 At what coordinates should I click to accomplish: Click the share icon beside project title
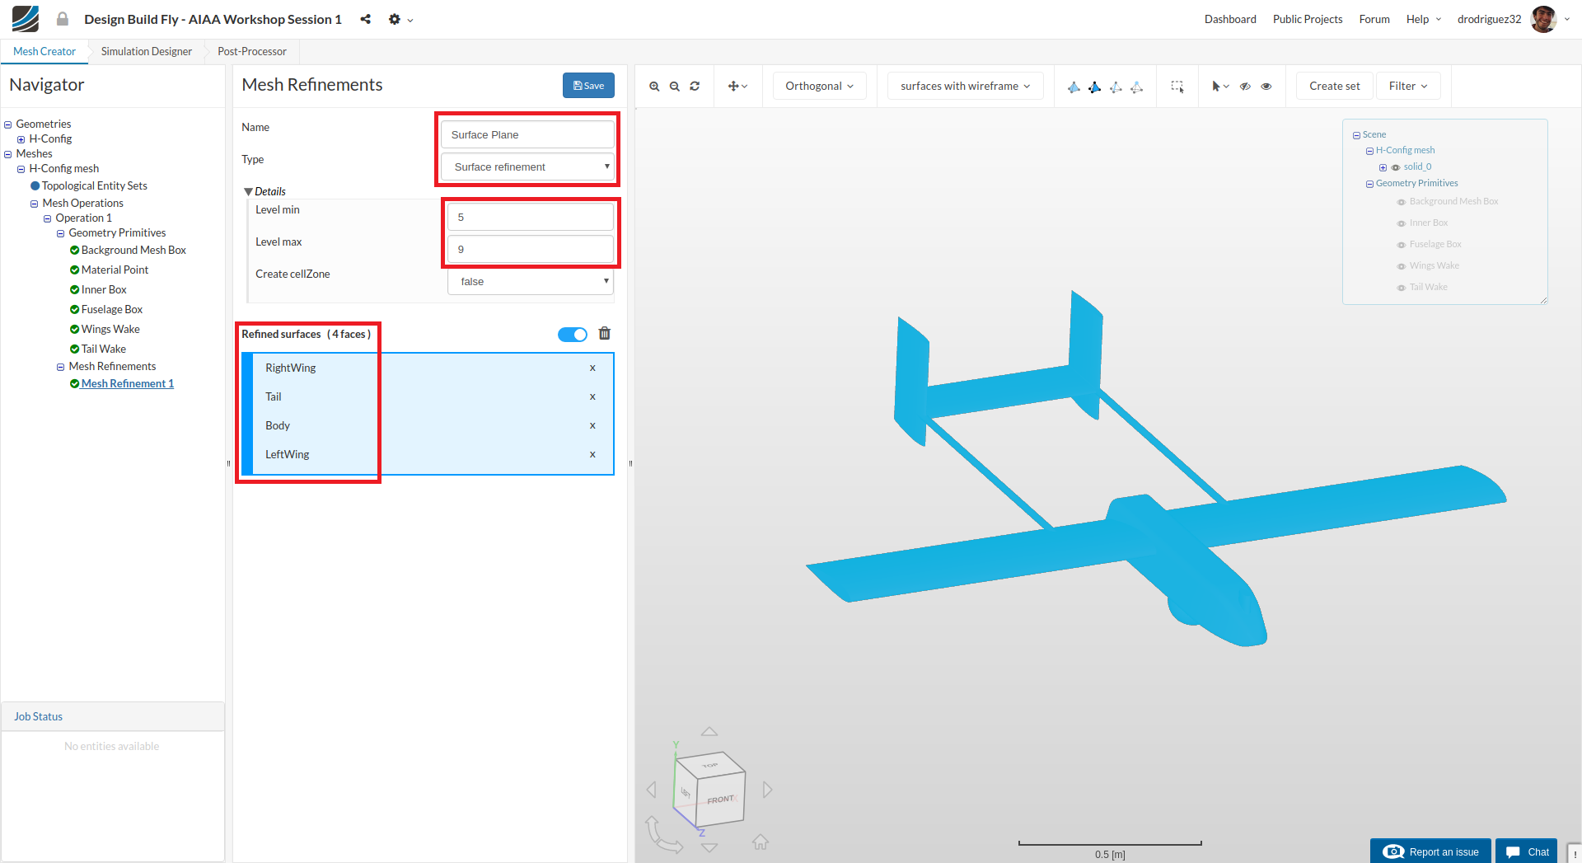[365, 19]
